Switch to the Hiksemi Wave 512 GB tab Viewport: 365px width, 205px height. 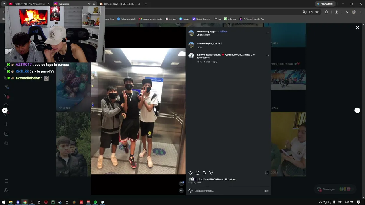[x=120, y=4]
